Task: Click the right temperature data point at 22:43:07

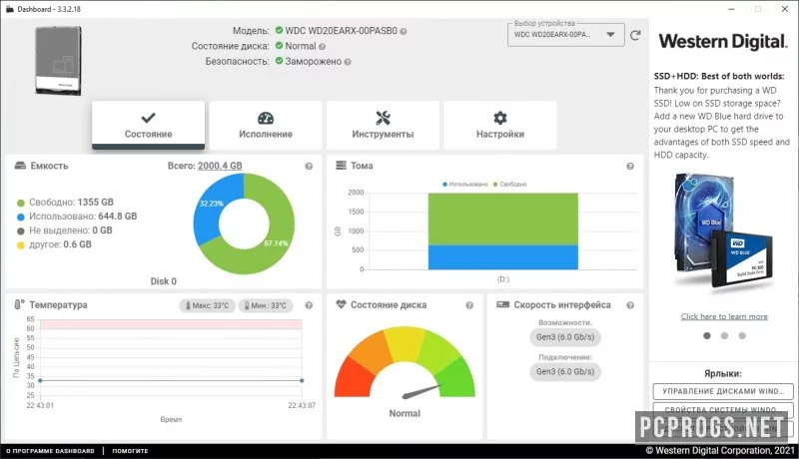Action: pos(302,380)
